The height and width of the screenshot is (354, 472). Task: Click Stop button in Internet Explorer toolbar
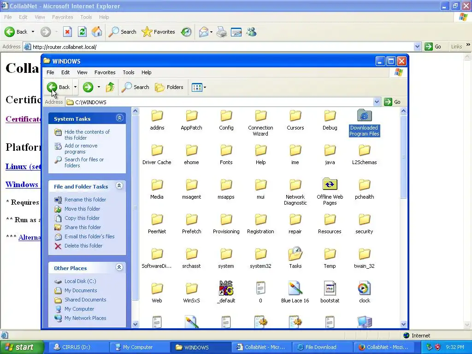(x=67, y=32)
